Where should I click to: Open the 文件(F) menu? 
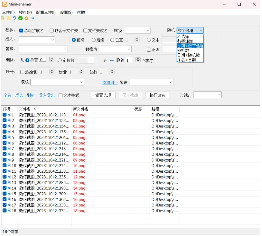point(8,12)
